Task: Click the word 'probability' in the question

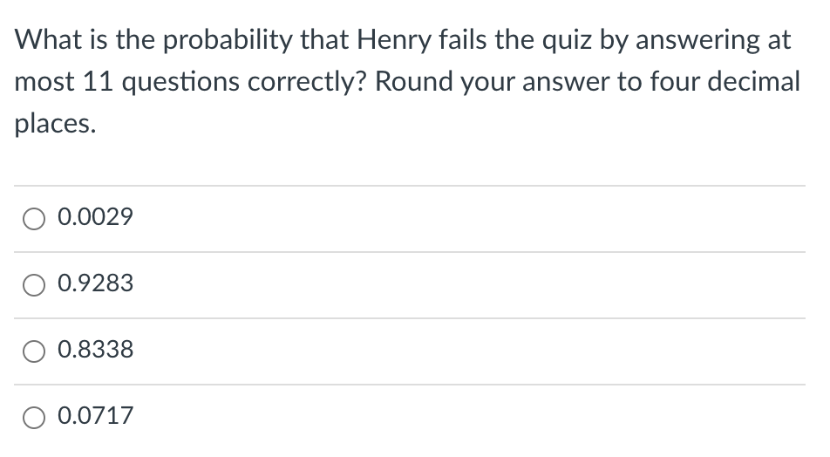Action: pos(228,41)
